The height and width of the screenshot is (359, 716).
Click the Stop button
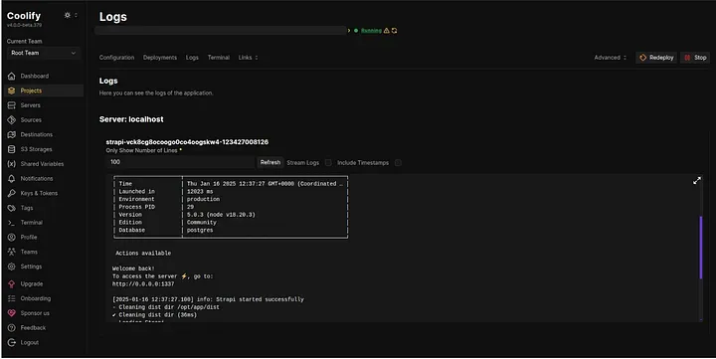point(695,58)
